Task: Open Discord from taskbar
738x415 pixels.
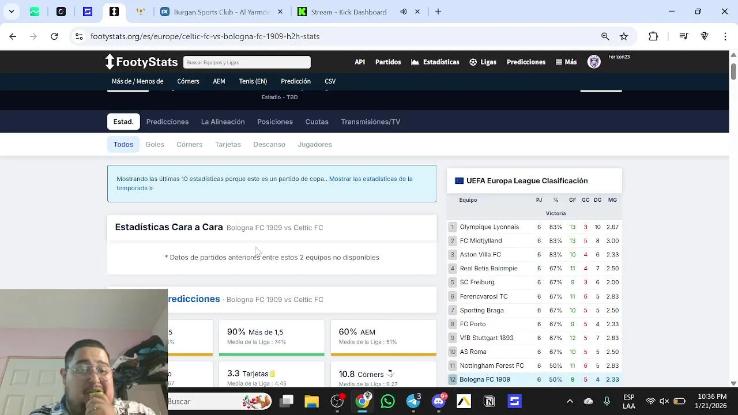Action: (439, 401)
